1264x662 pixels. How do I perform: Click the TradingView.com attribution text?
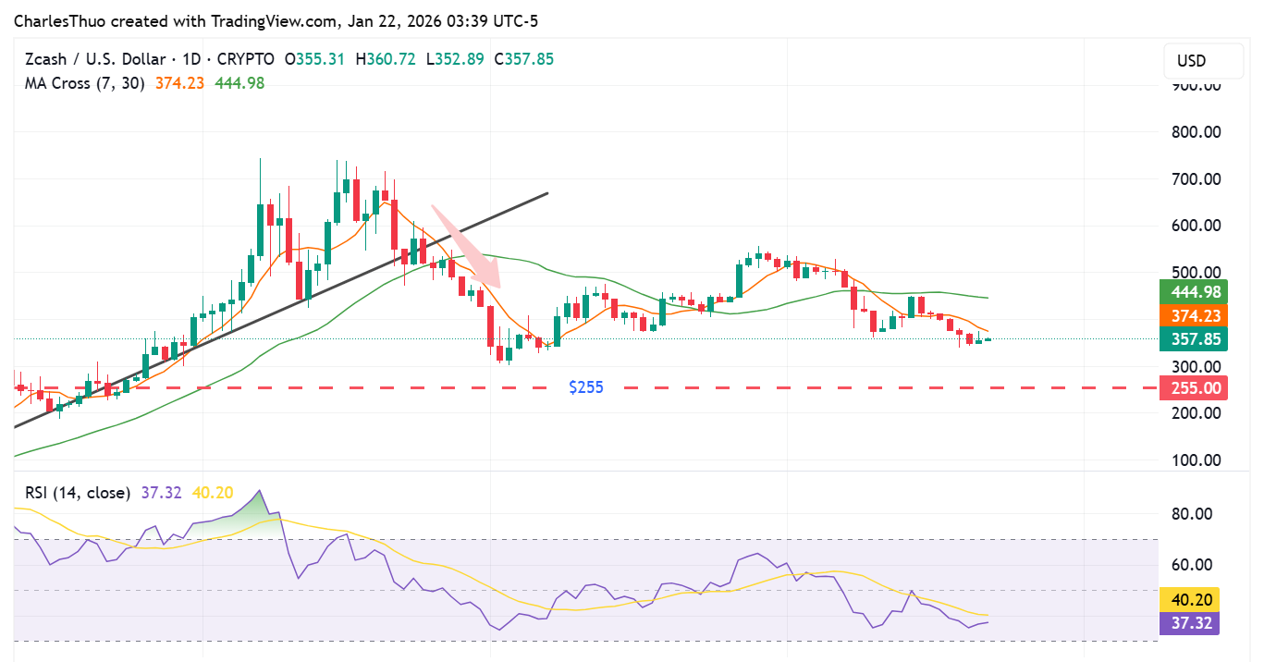click(x=271, y=20)
